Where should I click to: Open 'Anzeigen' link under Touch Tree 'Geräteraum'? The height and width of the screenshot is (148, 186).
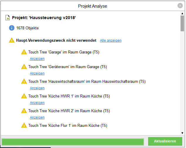click(x=37, y=73)
